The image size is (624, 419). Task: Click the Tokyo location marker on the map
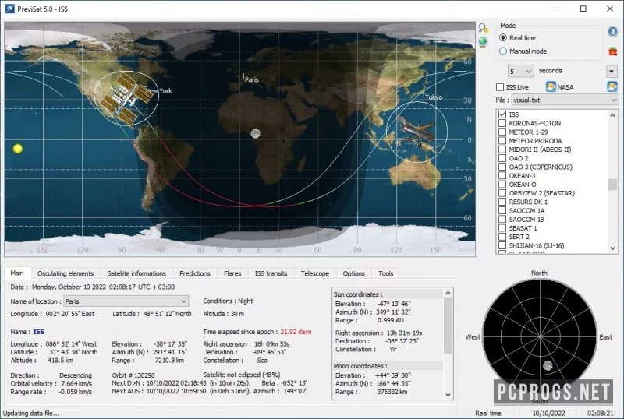[424, 93]
